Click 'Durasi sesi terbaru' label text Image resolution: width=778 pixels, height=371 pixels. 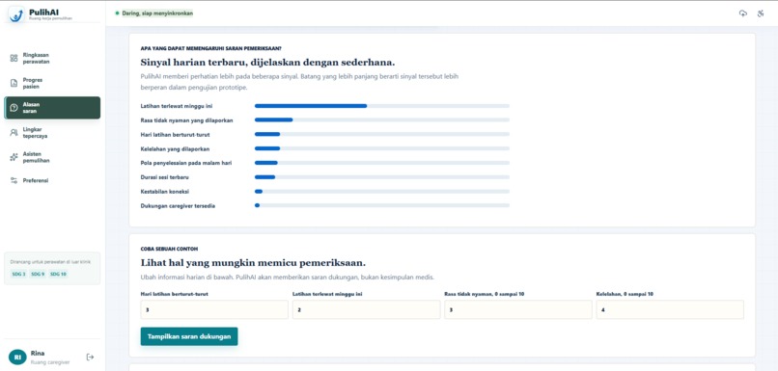coord(165,177)
